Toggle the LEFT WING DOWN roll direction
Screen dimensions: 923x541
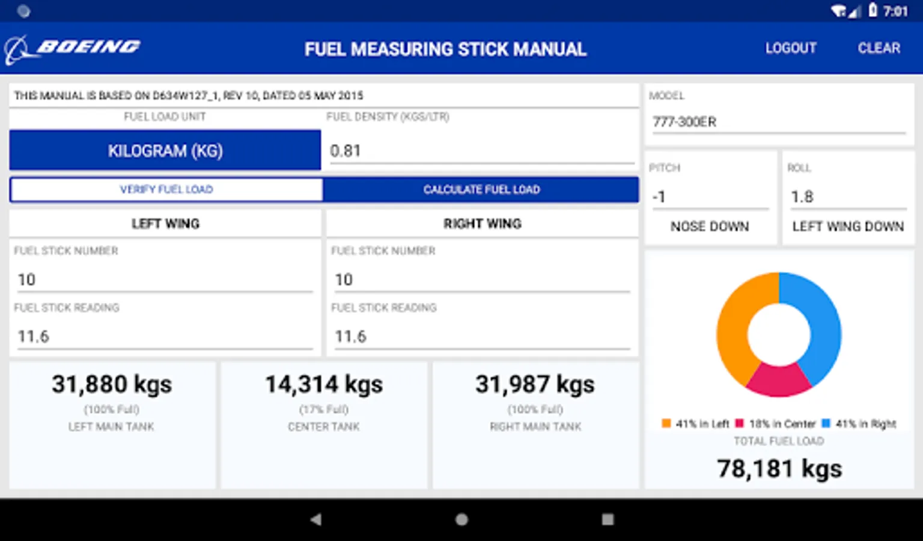848,227
